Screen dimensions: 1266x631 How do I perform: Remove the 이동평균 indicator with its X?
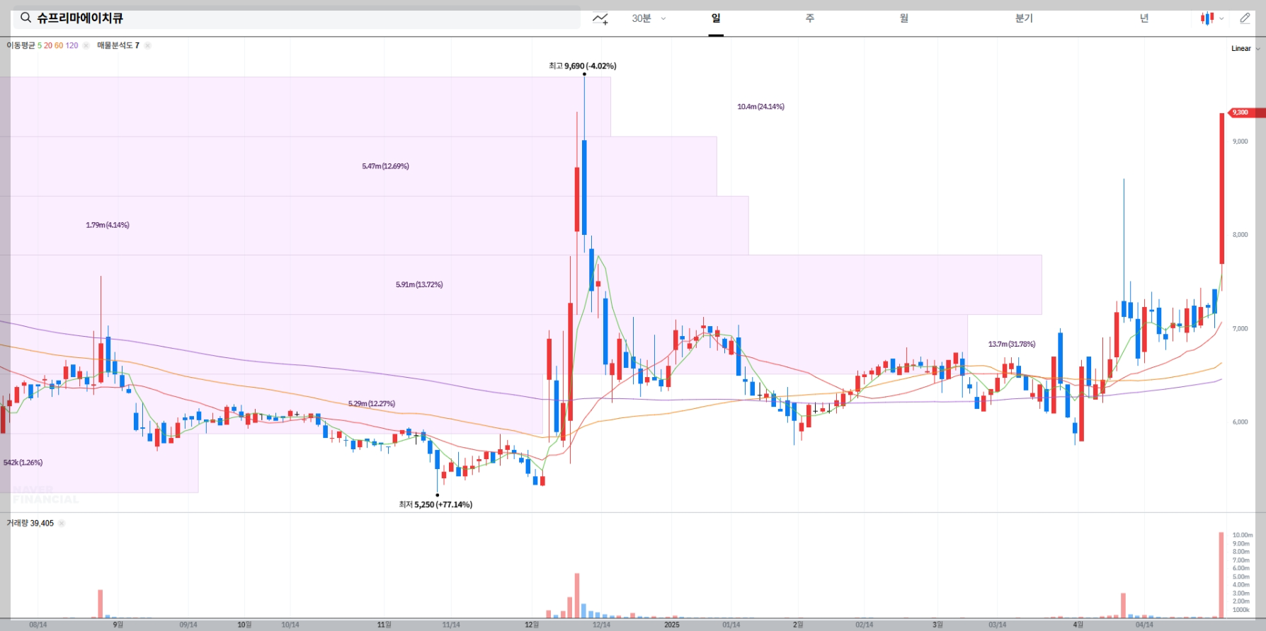point(86,45)
